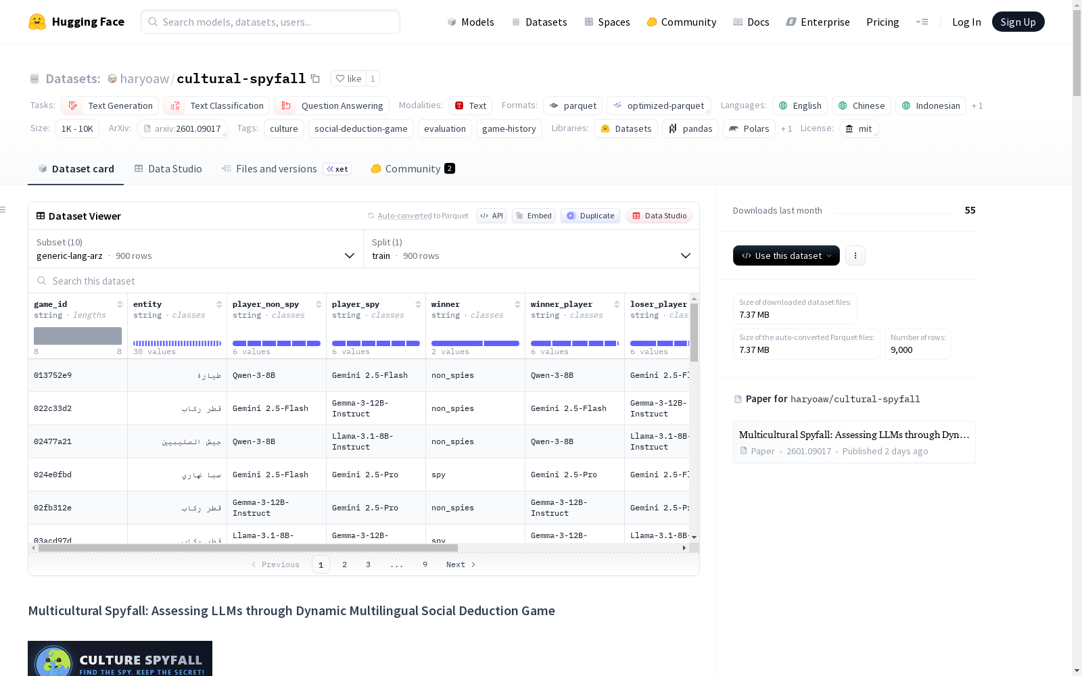Sort the winner_player column

(617, 304)
